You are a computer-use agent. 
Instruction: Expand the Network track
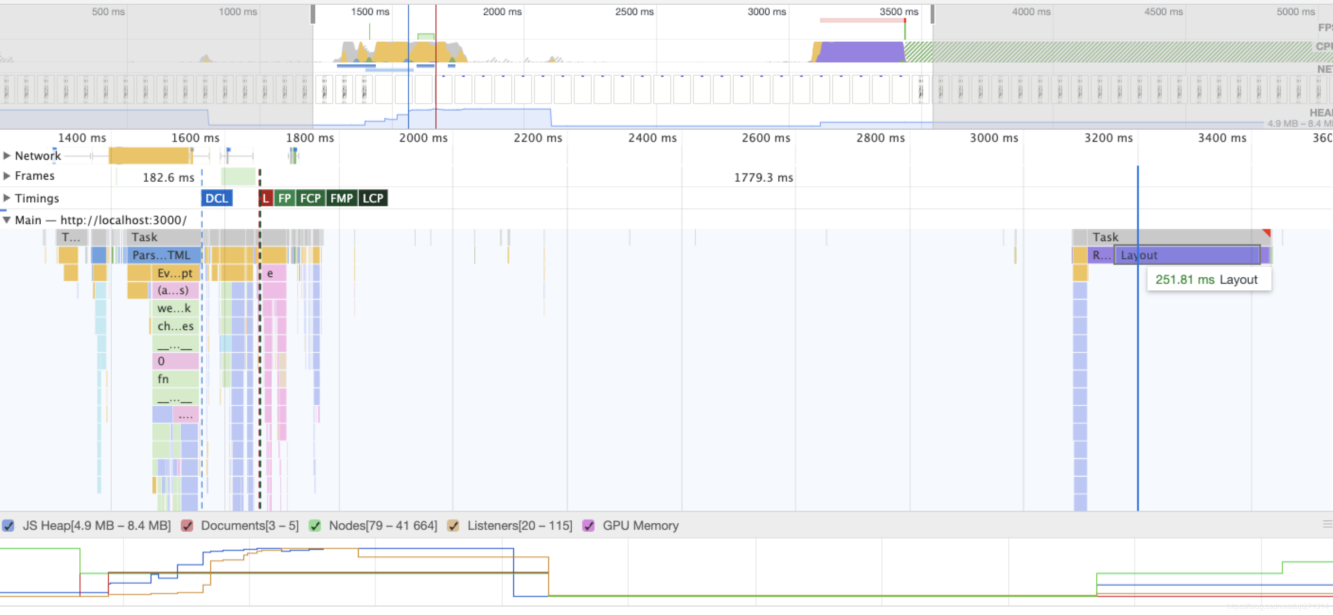[x=7, y=156]
